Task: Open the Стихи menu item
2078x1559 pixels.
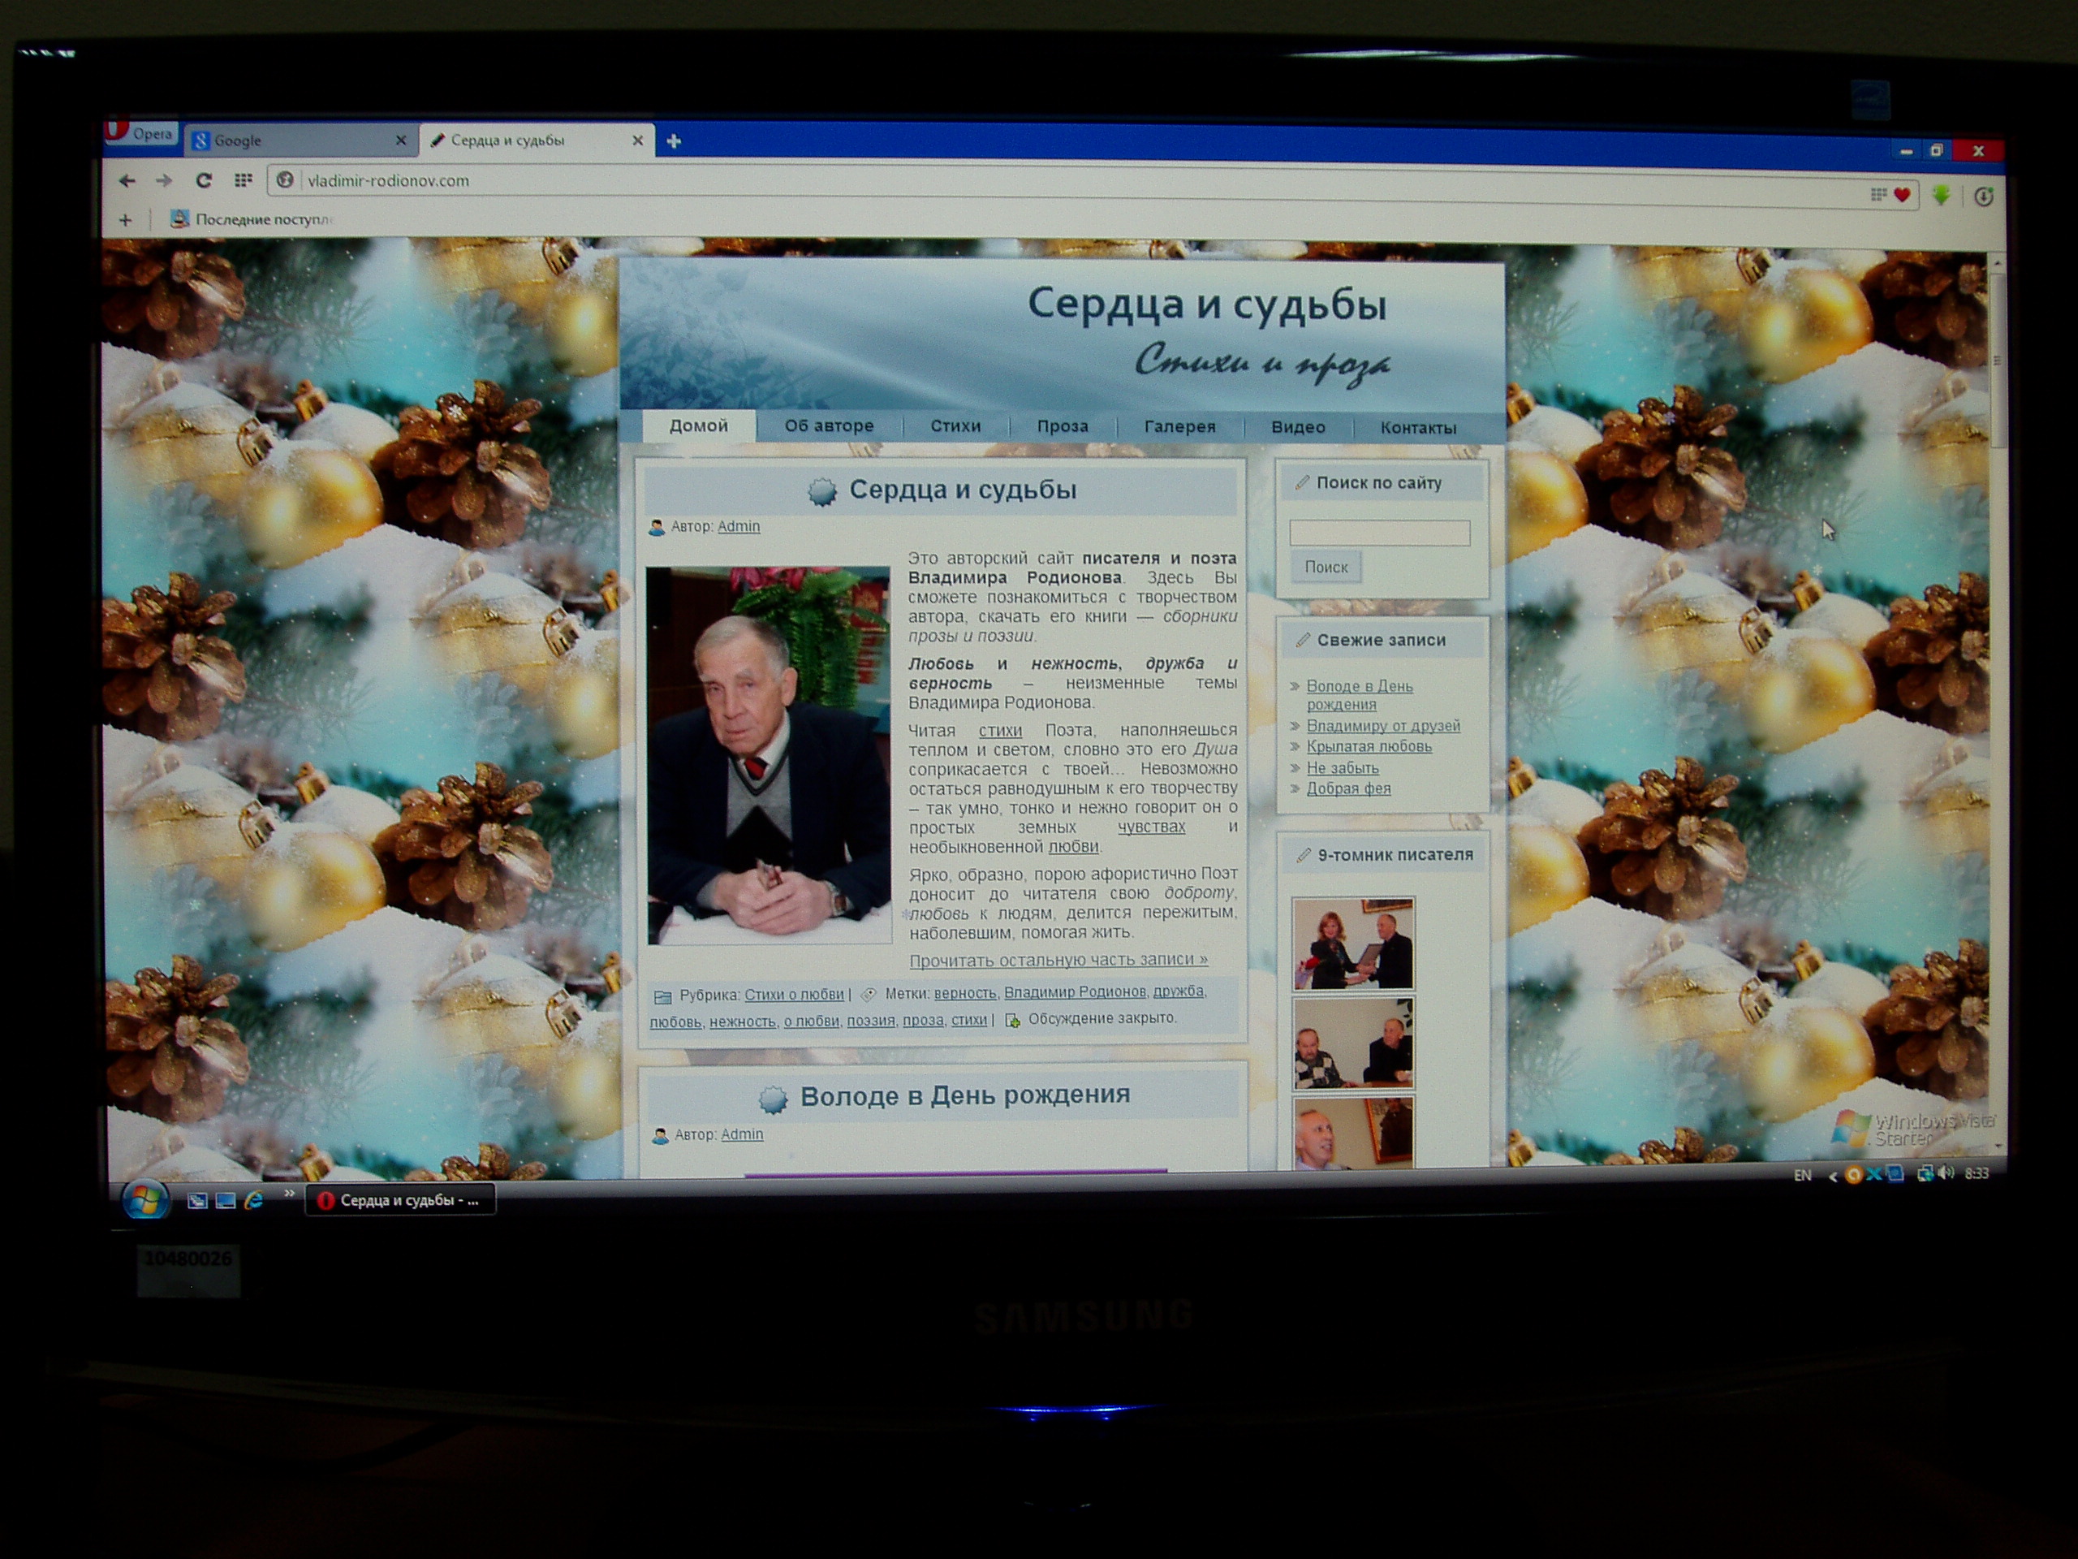Action: [x=955, y=425]
